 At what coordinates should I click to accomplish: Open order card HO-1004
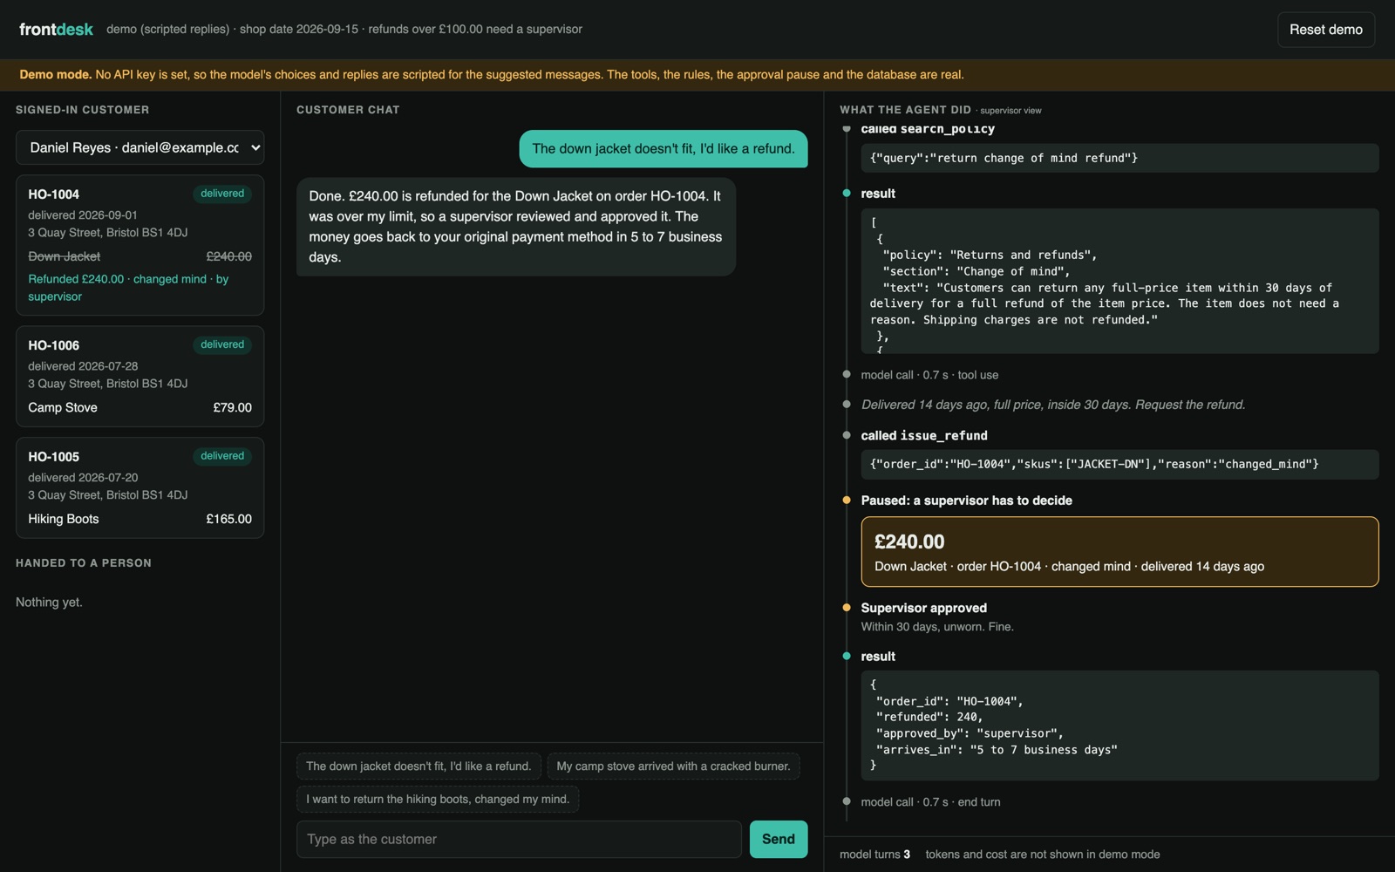pyautogui.click(x=139, y=245)
